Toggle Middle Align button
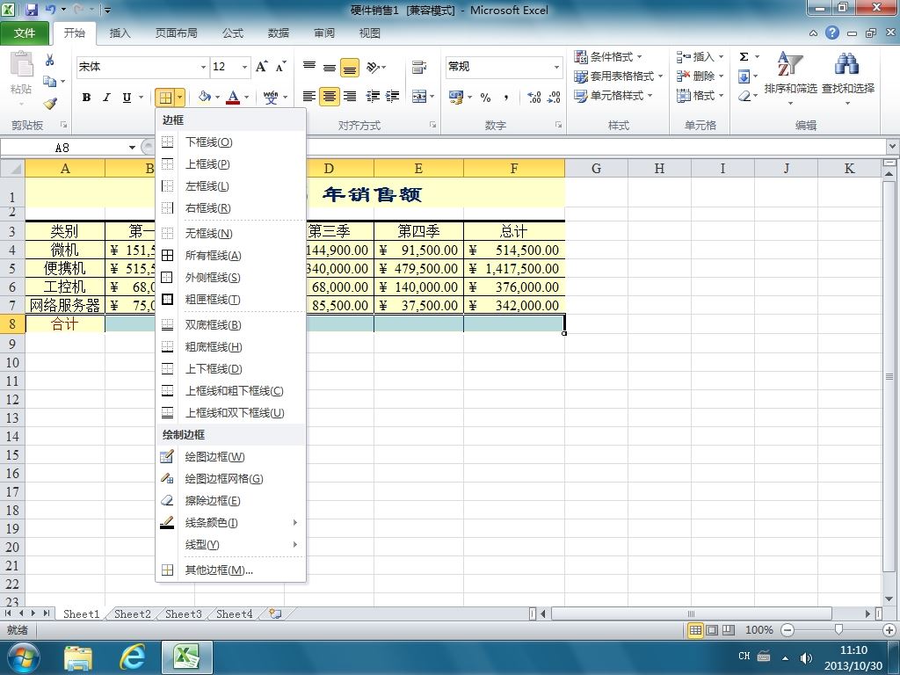 [x=330, y=67]
